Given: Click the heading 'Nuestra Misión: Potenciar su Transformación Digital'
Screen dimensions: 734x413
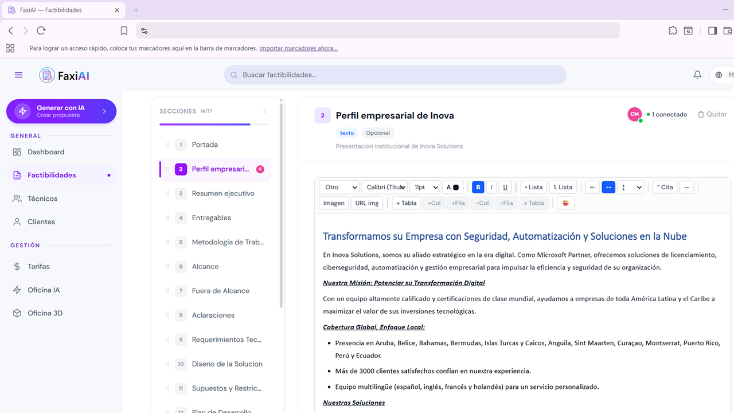Looking at the screenshot, I should coord(404,283).
